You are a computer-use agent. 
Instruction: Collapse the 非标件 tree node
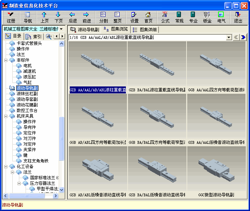6,60
